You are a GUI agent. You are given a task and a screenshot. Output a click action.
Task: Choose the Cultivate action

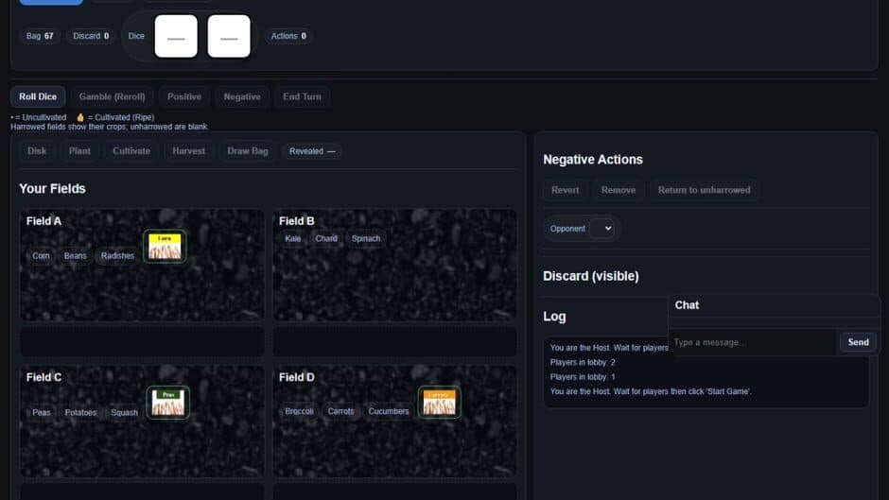pos(131,151)
